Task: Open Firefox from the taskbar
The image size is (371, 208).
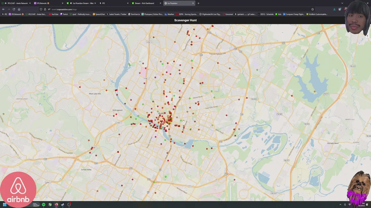Action: (56, 205)
